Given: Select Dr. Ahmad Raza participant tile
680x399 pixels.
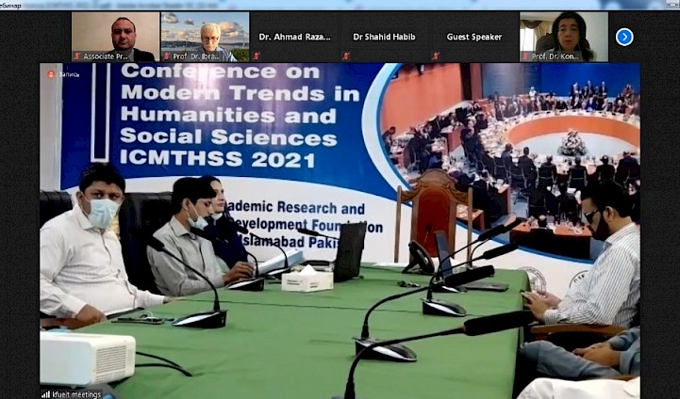Looking at the screenshot, I should pyautogui.click(x=294, y=37).
